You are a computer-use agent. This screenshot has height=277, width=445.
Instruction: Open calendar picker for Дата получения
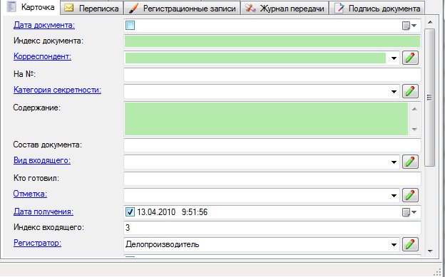(409, 212)
